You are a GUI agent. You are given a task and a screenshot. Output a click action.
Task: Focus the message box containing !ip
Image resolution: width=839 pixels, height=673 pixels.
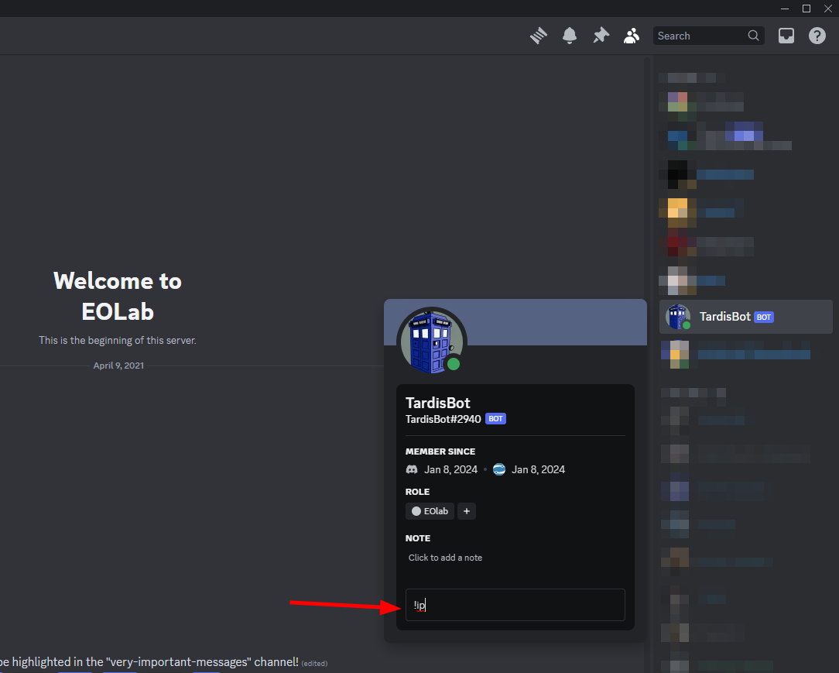[x=515, y=605]
